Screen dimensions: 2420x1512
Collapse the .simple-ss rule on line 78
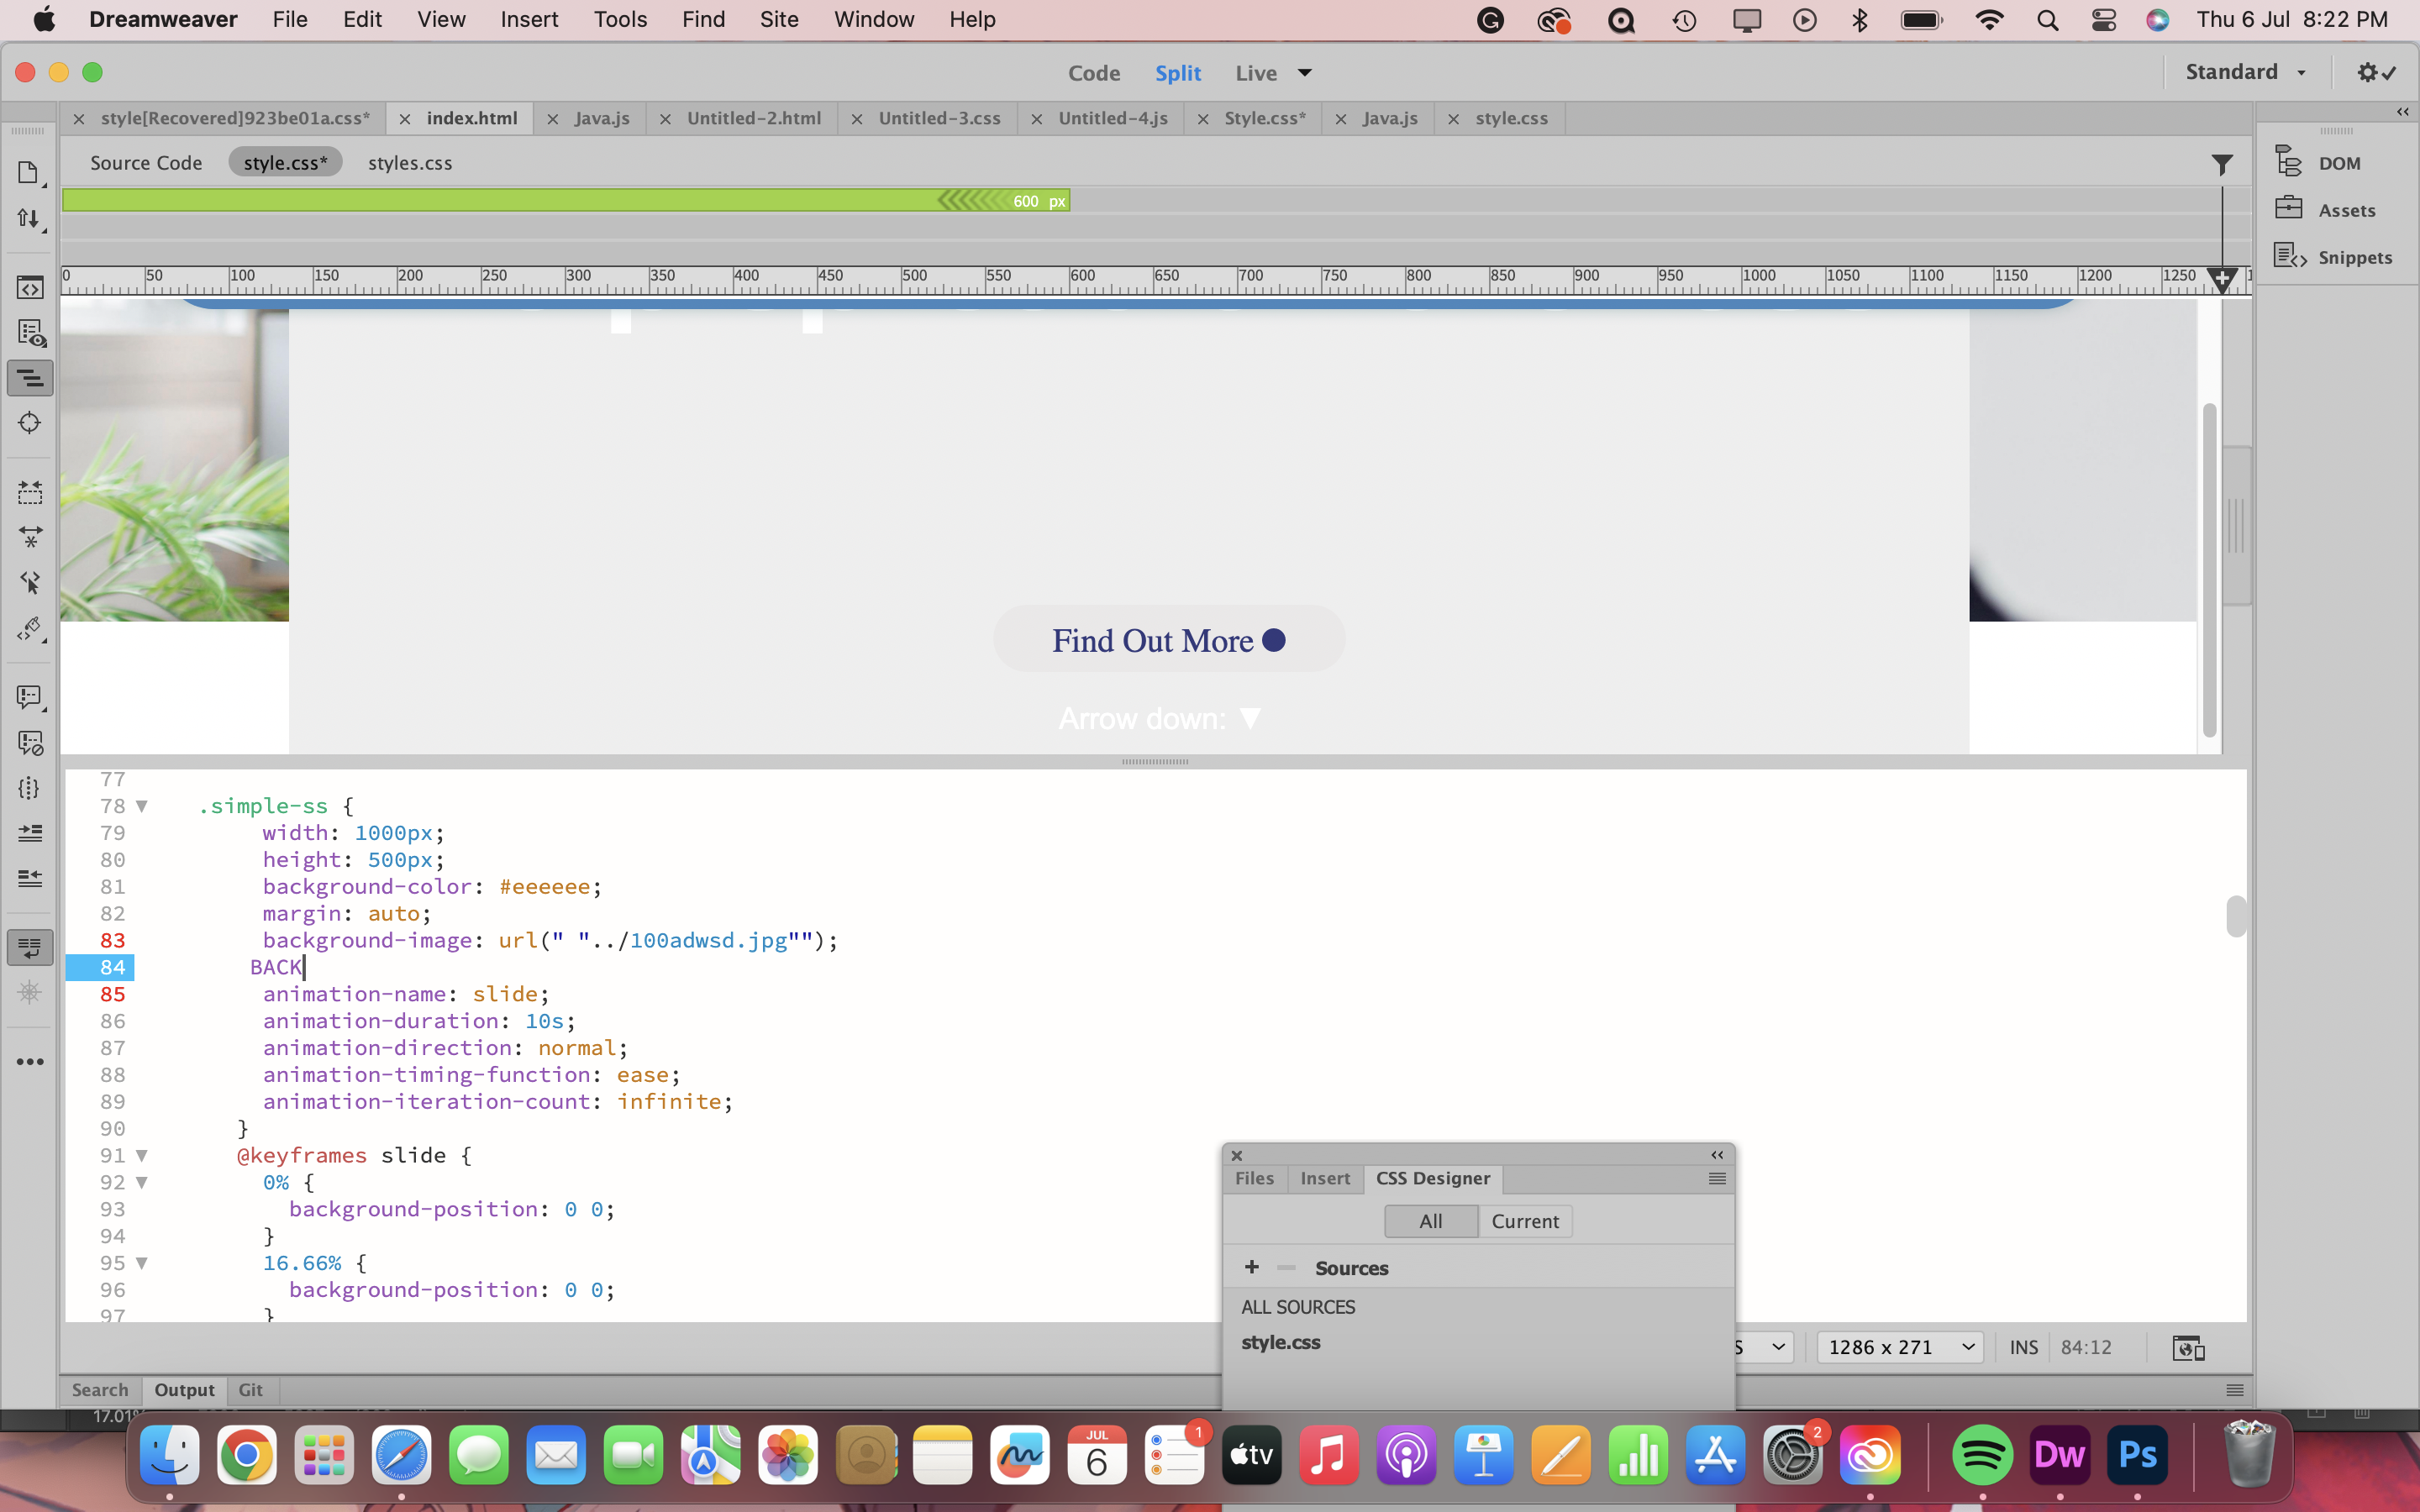pyautogui.click(x=142, y=806)
